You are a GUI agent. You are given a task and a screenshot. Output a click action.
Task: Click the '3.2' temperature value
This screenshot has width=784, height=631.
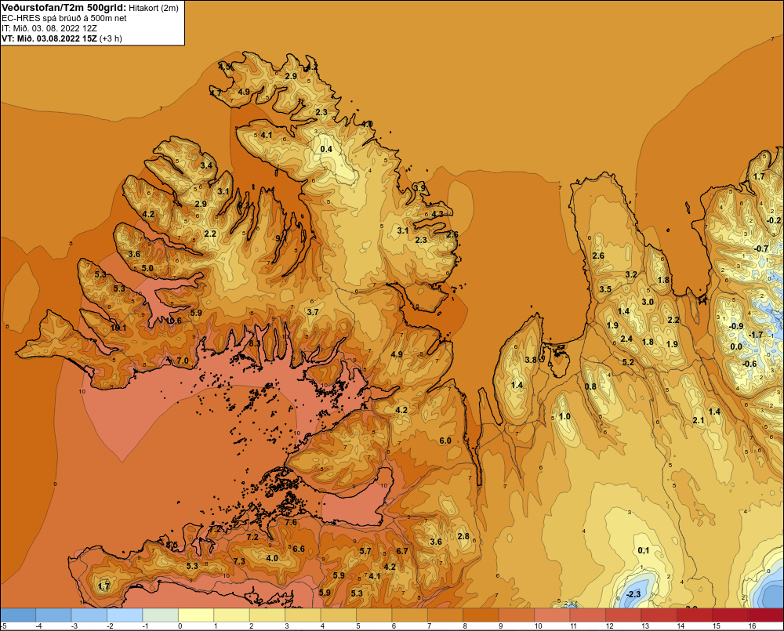[x=631, y=274]
